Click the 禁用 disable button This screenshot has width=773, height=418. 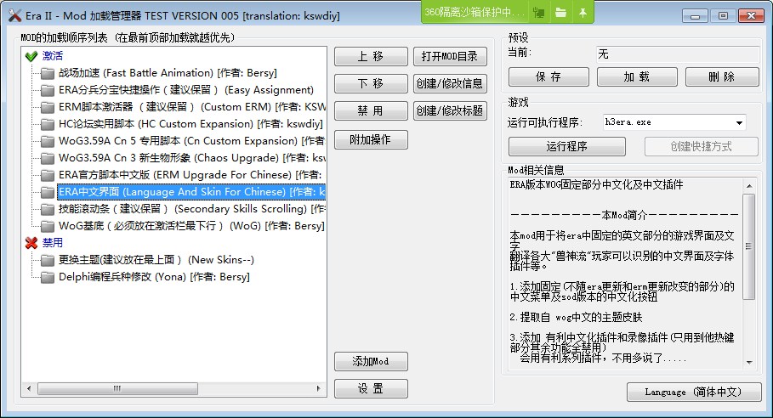coord(372,110)
